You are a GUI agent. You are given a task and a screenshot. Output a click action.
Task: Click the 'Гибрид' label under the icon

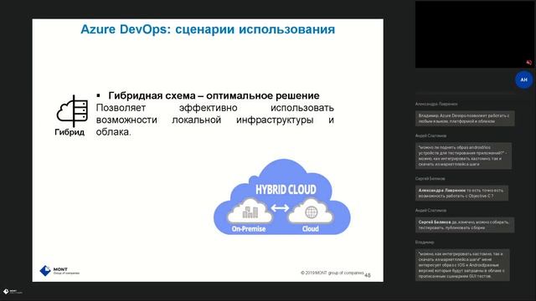coord(70,132)
